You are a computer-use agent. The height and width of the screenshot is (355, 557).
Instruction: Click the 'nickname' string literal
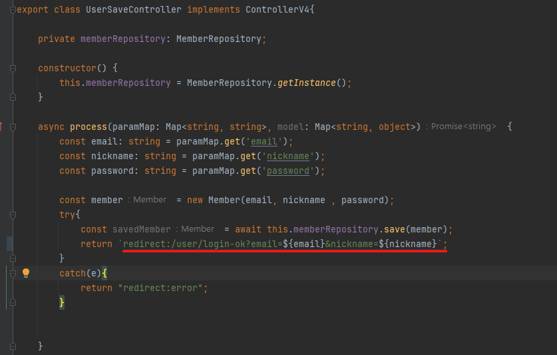[287, 156]
